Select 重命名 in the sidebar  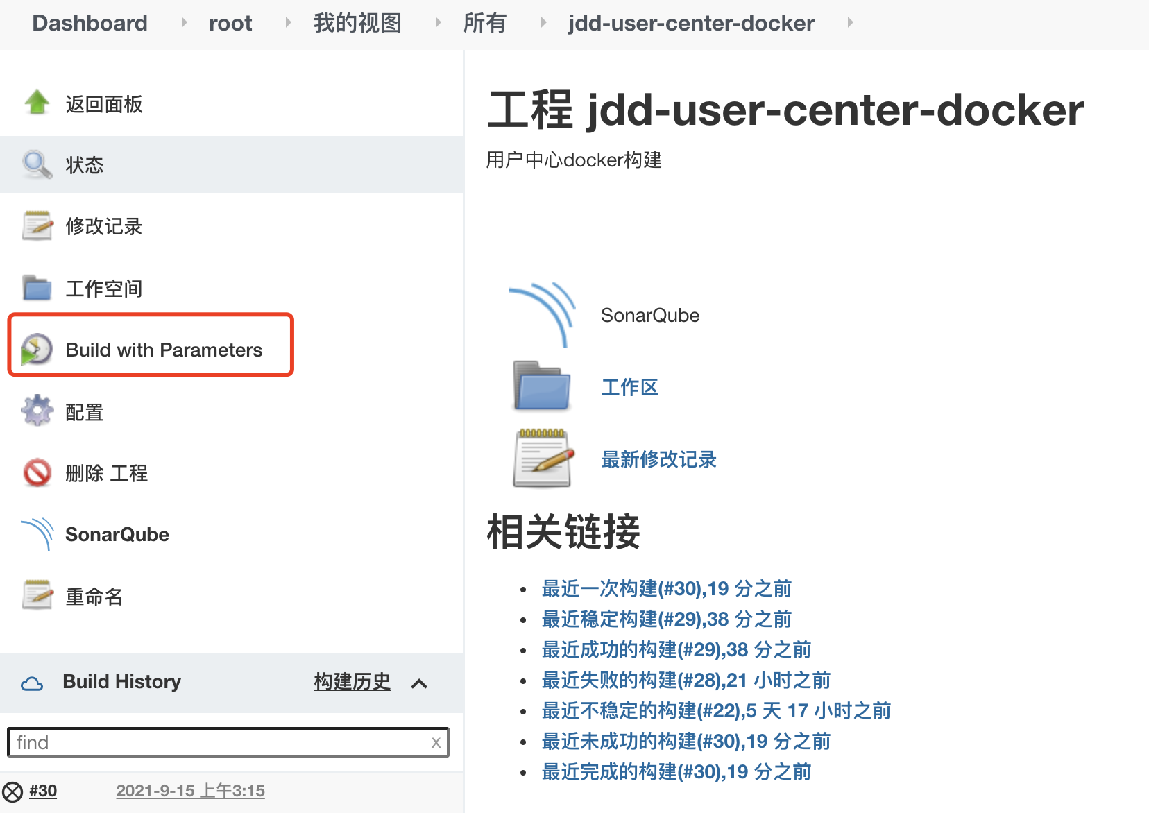(x=94, y=597)
